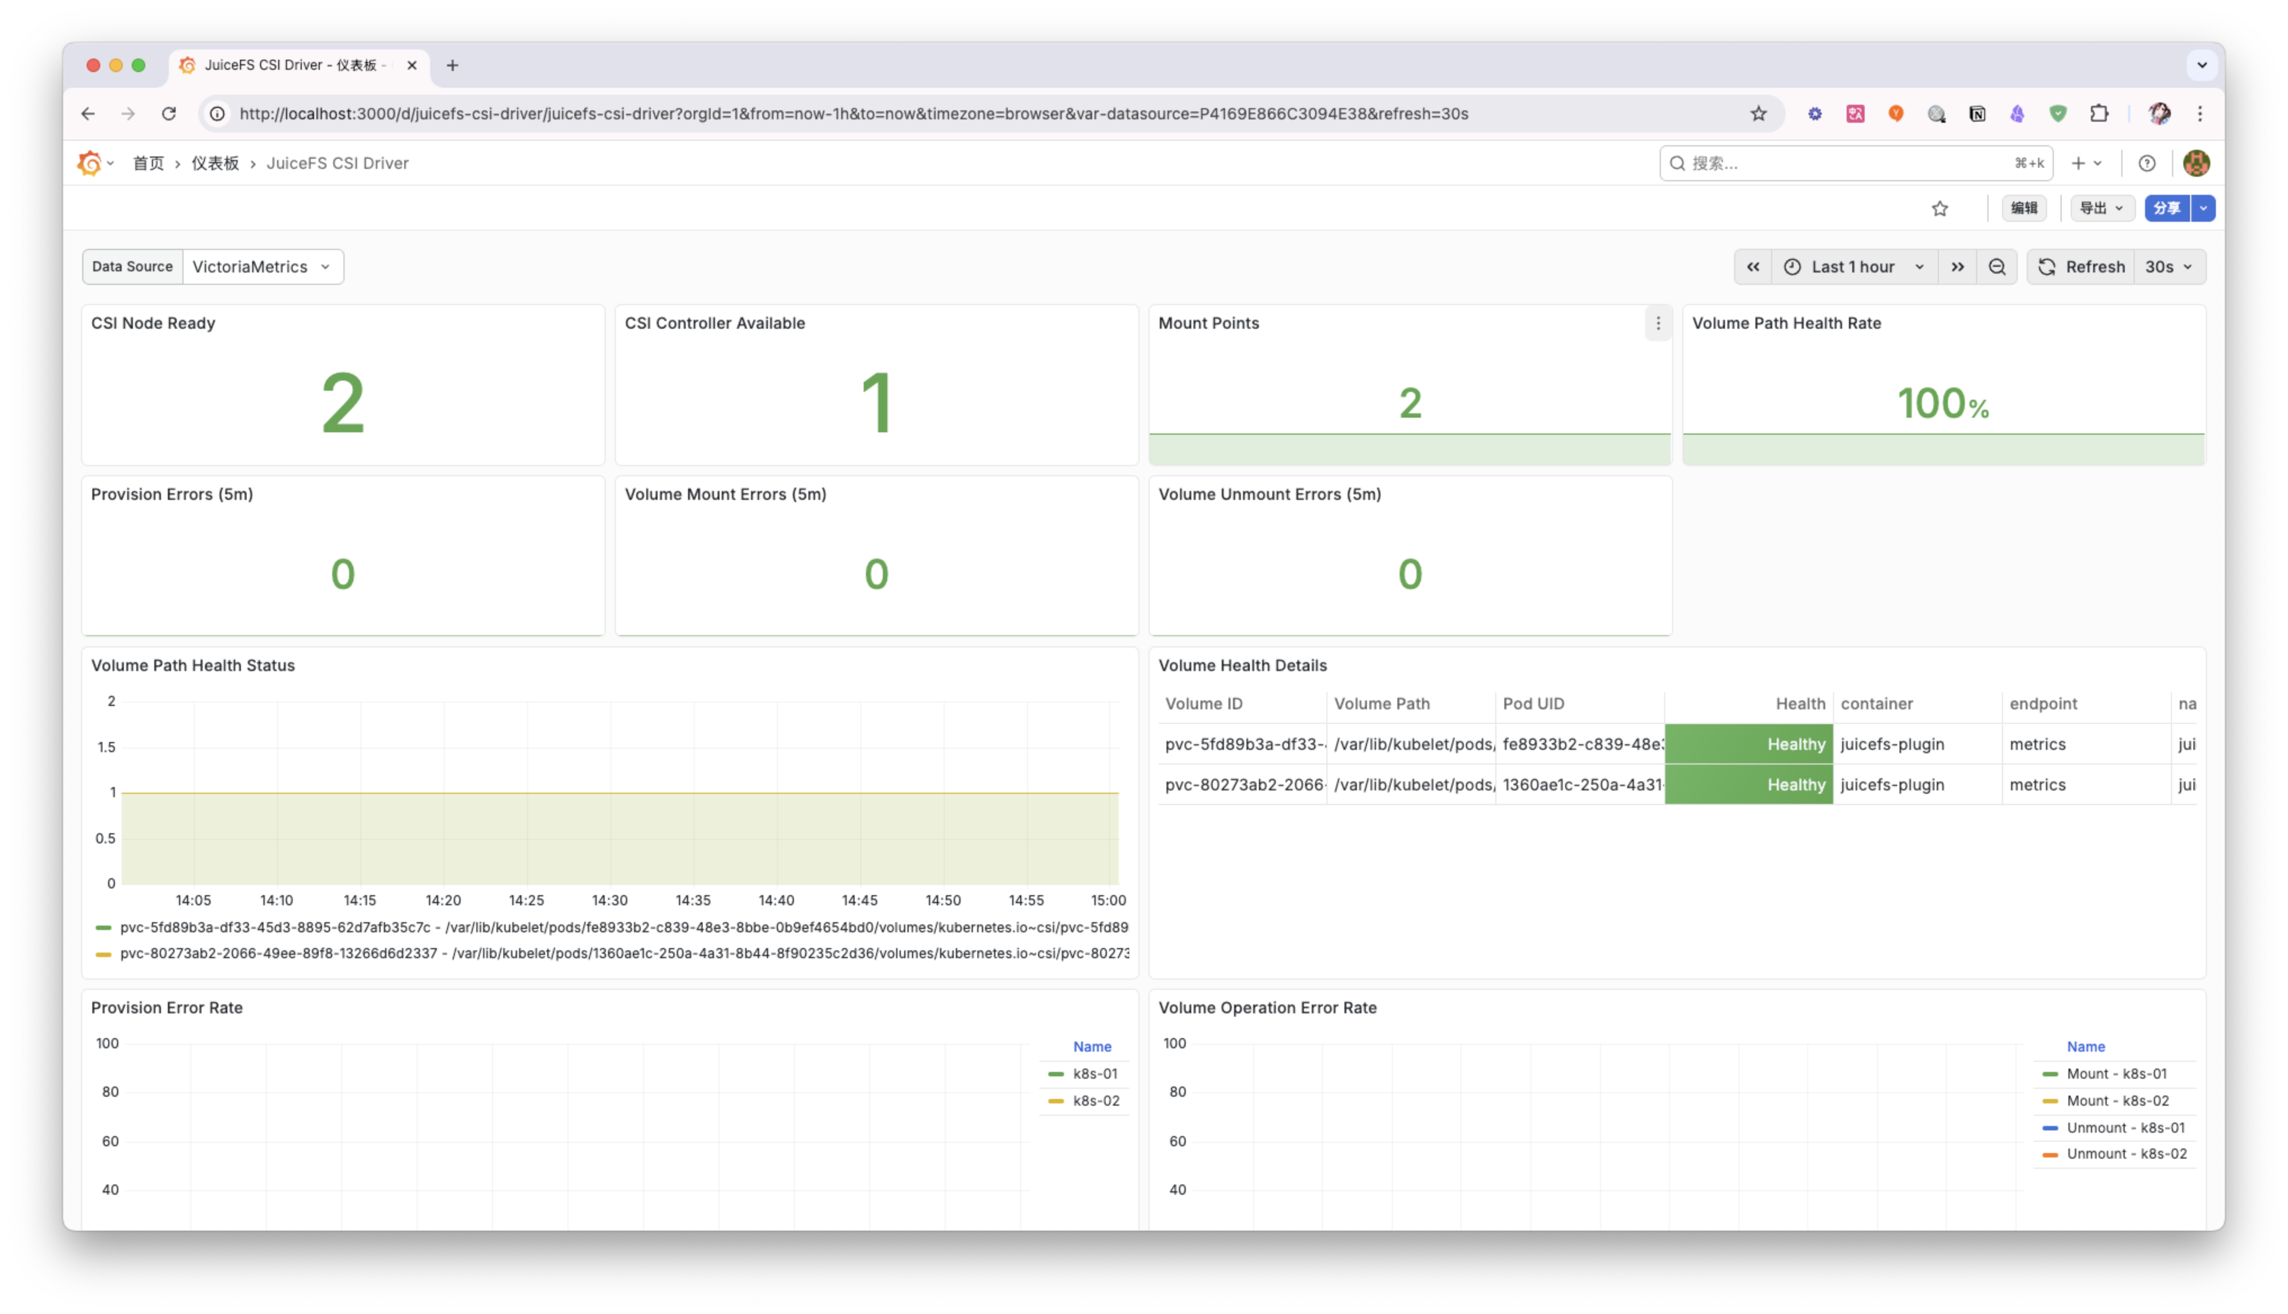
Task: Open the dashboard search magnifier
Action: click(1676, 163)
